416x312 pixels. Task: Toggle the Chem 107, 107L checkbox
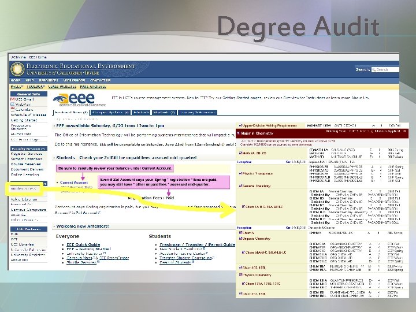click(240, 268)
